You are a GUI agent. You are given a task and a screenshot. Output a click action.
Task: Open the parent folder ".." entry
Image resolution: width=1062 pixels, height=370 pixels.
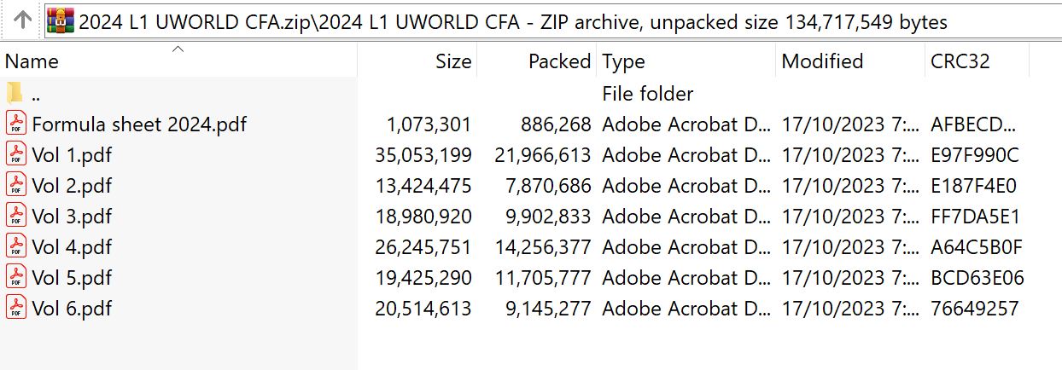34,94
